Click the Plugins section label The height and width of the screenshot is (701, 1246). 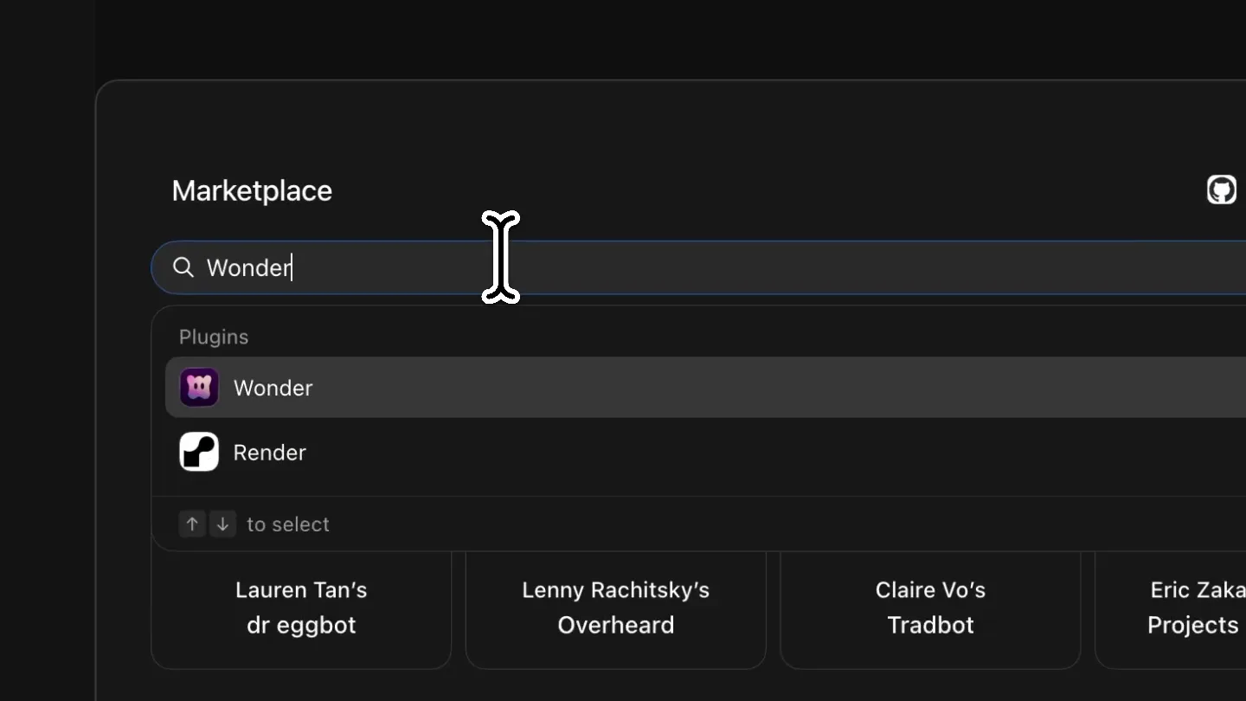[214, 337]
